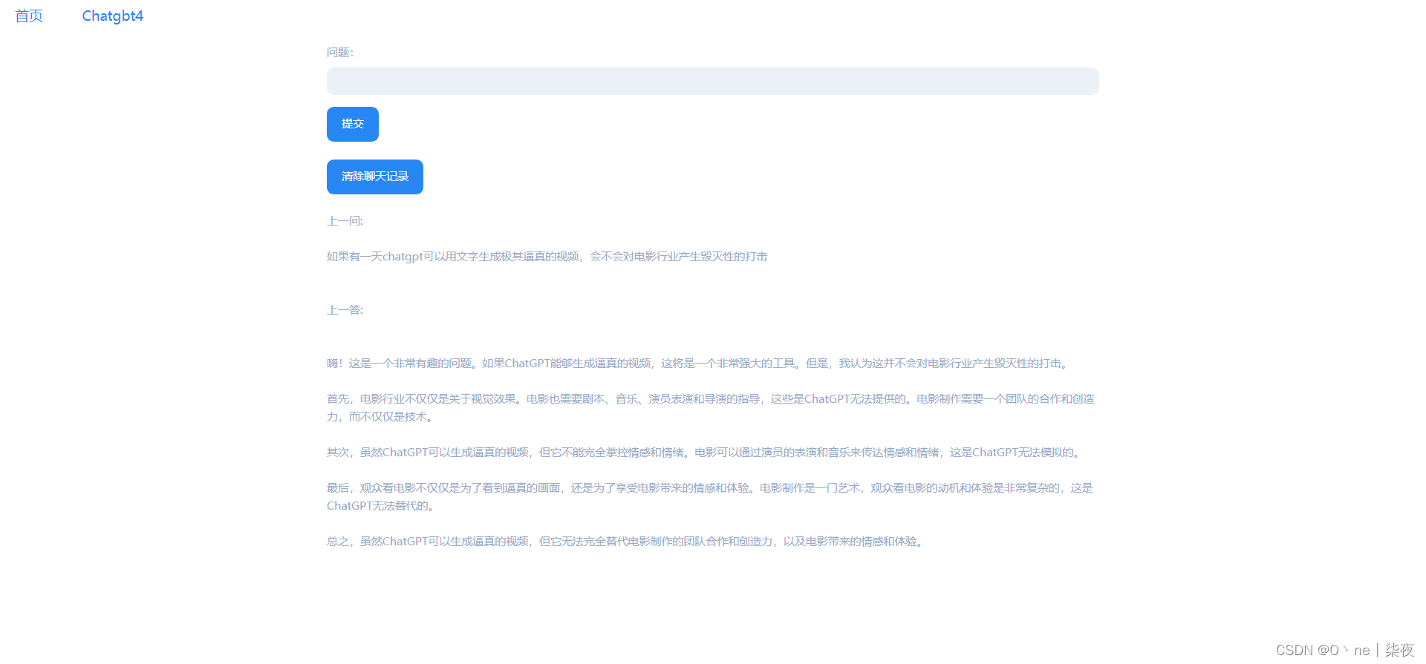The height and width of the screenshot is (664, 1426).
Task: Open the Chatgbt4 navigation link
Action: click(x=112, y=16)
